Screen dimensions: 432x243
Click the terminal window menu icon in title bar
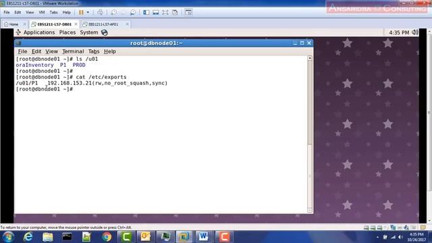(18, 43)
